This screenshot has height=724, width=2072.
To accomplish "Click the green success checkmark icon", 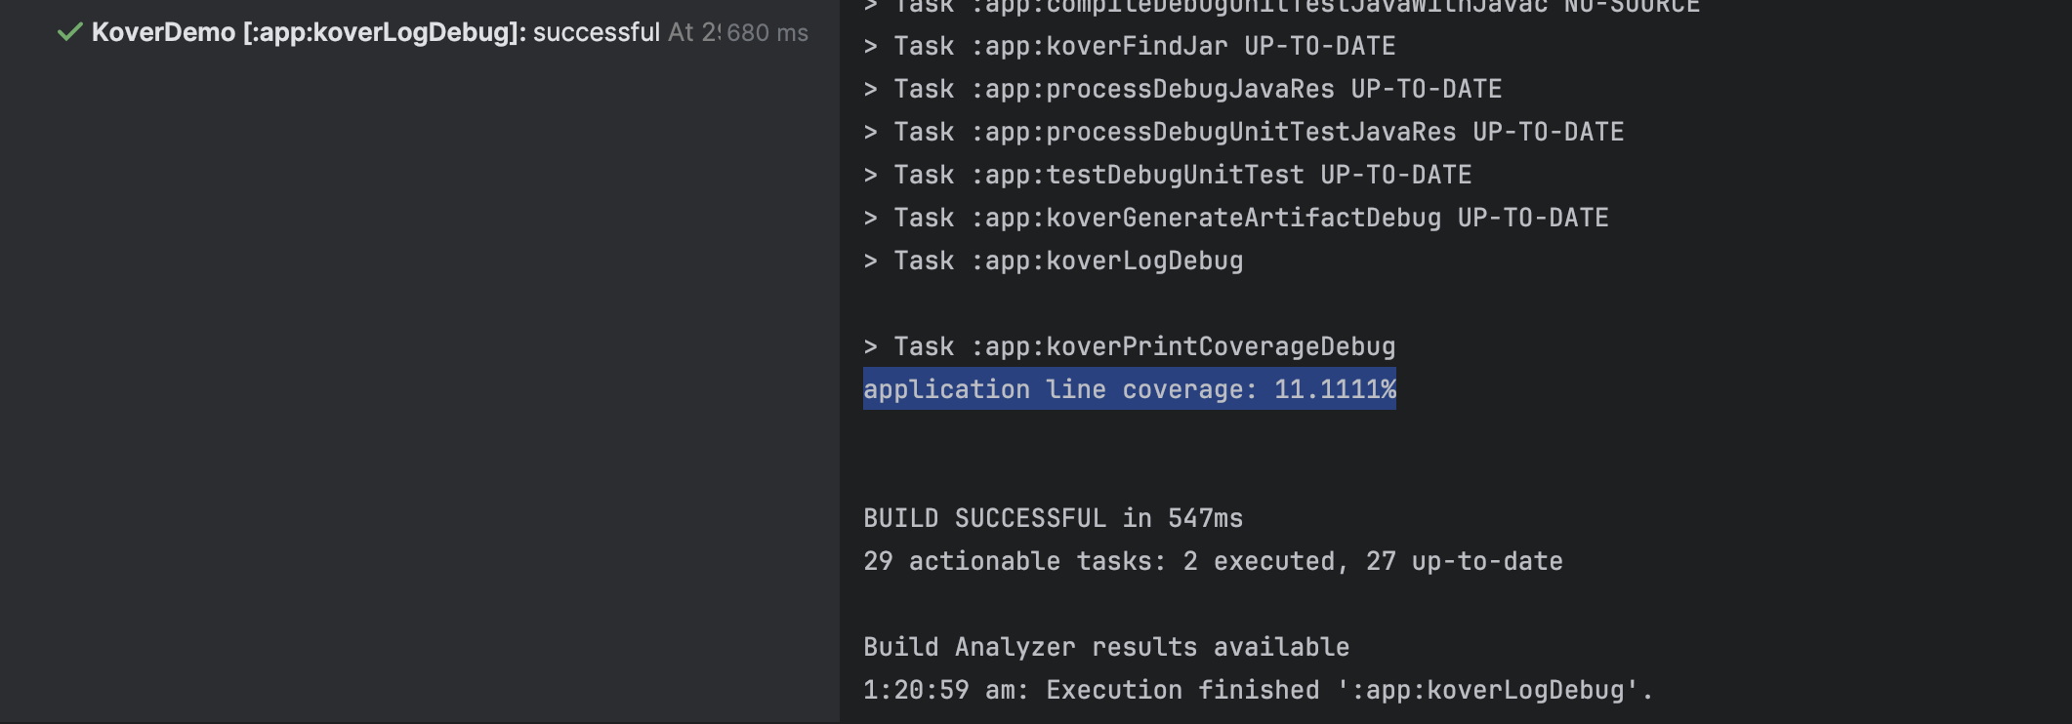I will click(69, 32).
